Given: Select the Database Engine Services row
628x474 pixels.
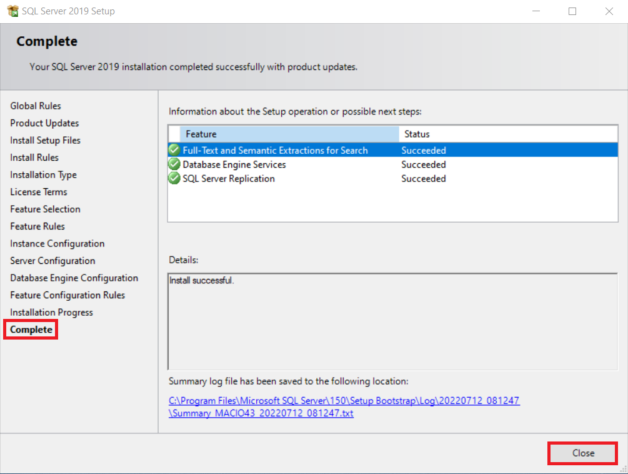Looking at the screenshot, I should click(x=393, y=164).
